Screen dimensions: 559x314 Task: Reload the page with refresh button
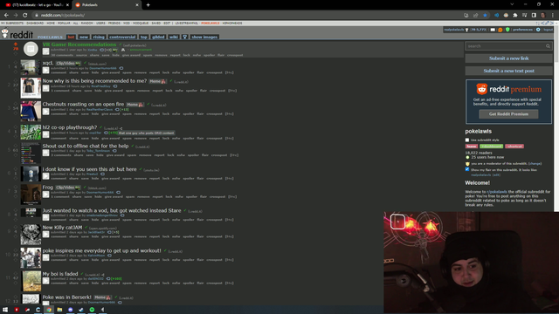(x=25, y=16)
